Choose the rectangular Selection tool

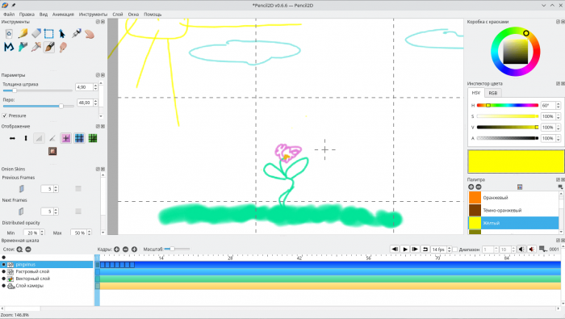pos(49,34)
